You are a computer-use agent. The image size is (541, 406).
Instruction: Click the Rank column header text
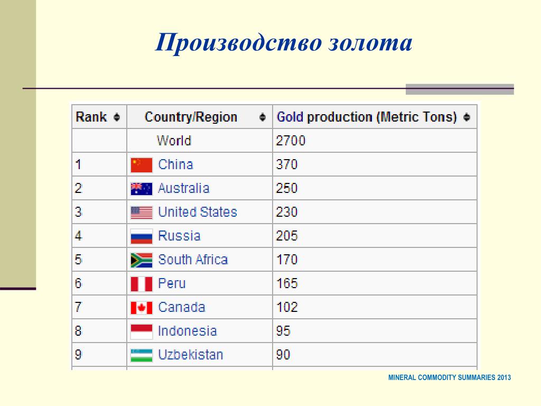click(91, 117)
